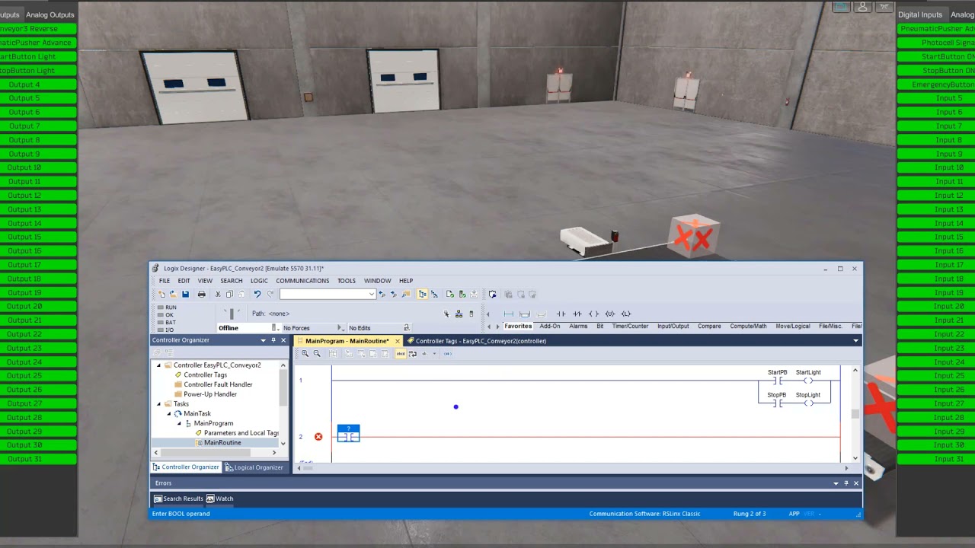Switch to the Timer/Counter instruction tab
The width and height of the screenshot is (975, 548).
tap(630, 326)
